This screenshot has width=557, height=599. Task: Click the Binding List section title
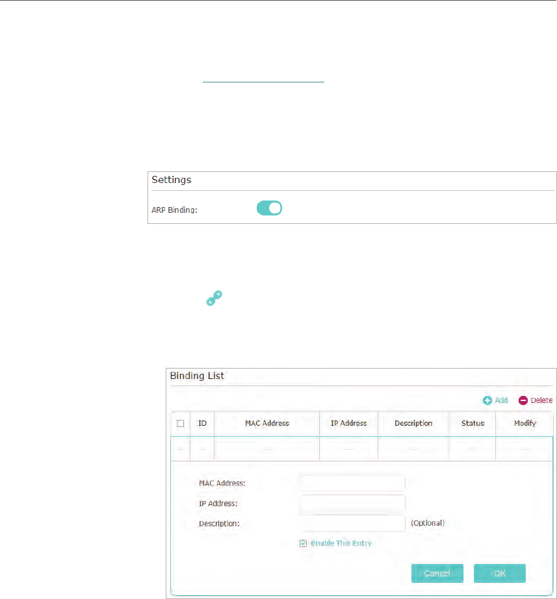(x=197, y=376)
